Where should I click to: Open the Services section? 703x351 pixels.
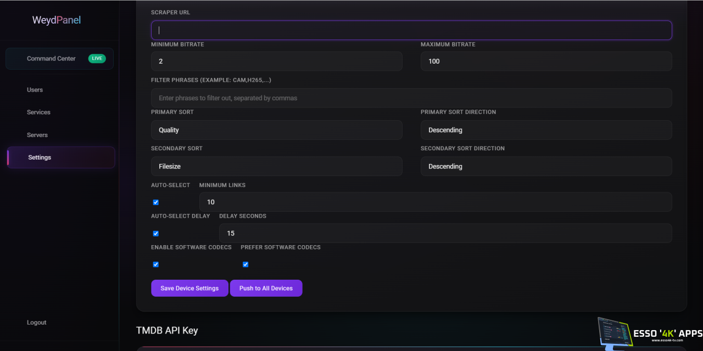pyautogui.click(x=38, y=112)
